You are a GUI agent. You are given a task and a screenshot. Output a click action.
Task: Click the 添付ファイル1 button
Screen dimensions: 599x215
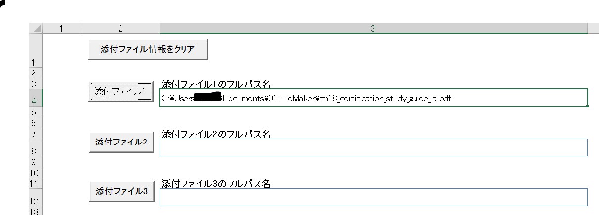[x=121, y=91]
